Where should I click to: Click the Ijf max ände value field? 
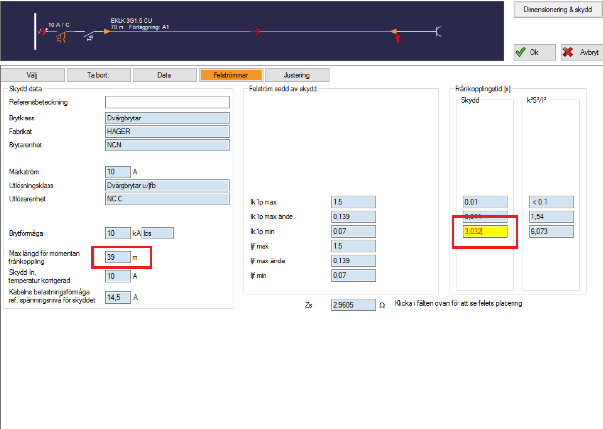click(x=353, y=261)
